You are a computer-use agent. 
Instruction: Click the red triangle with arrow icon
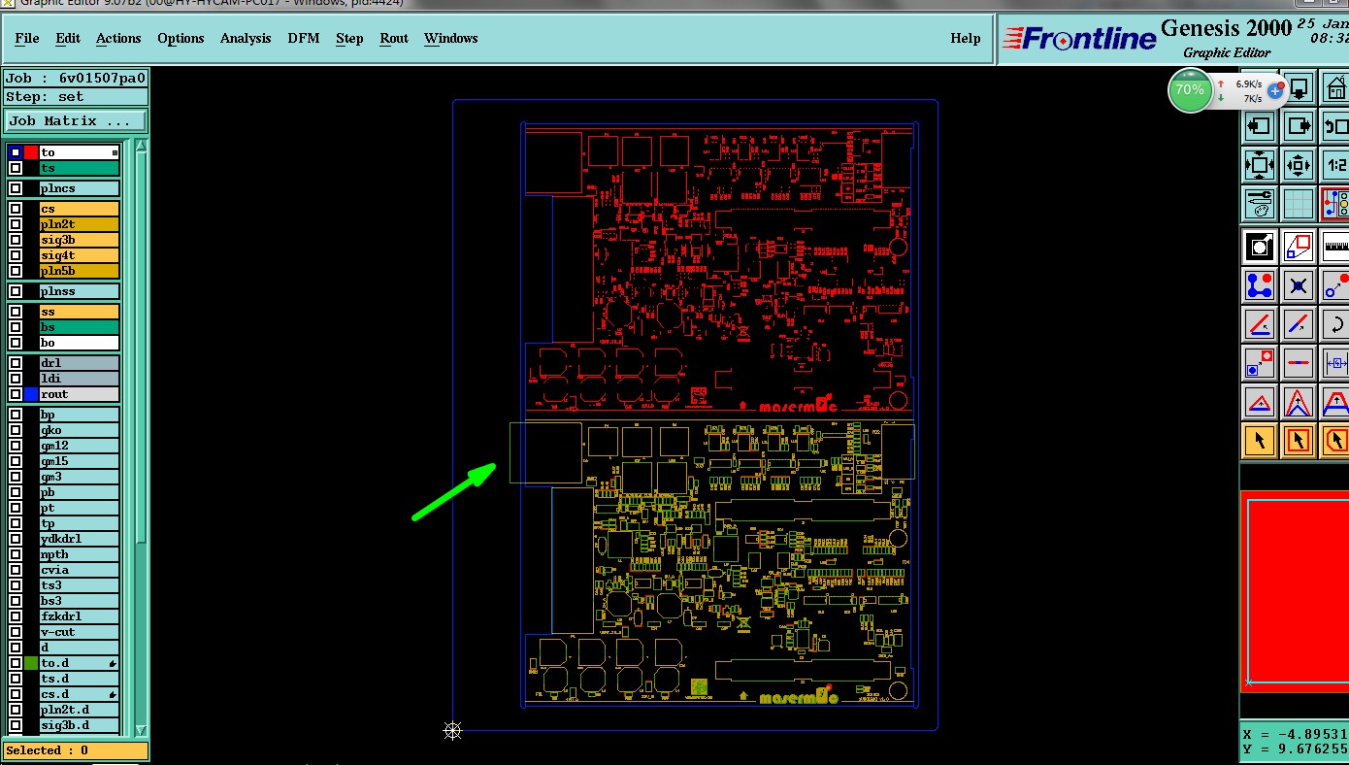coord(1260,402)
